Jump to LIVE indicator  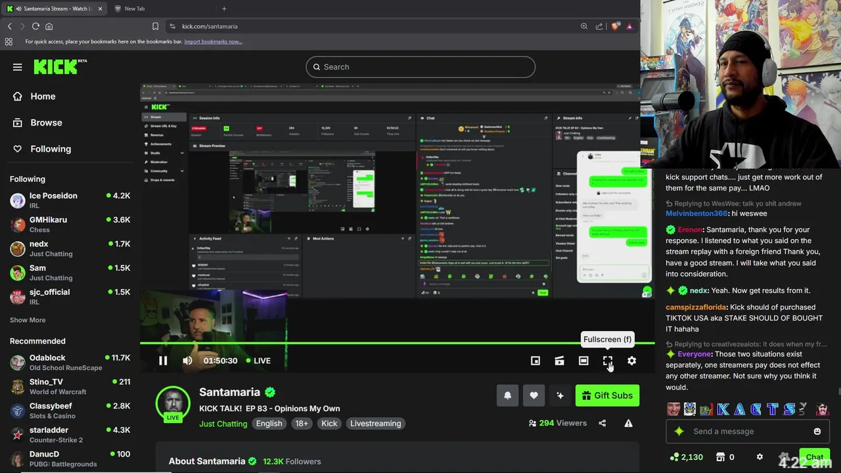pos(258,361)
